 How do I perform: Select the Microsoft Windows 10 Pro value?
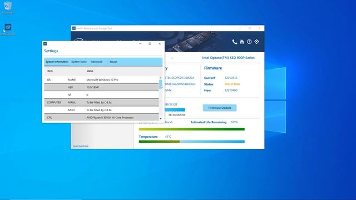[x=102, y=80]
